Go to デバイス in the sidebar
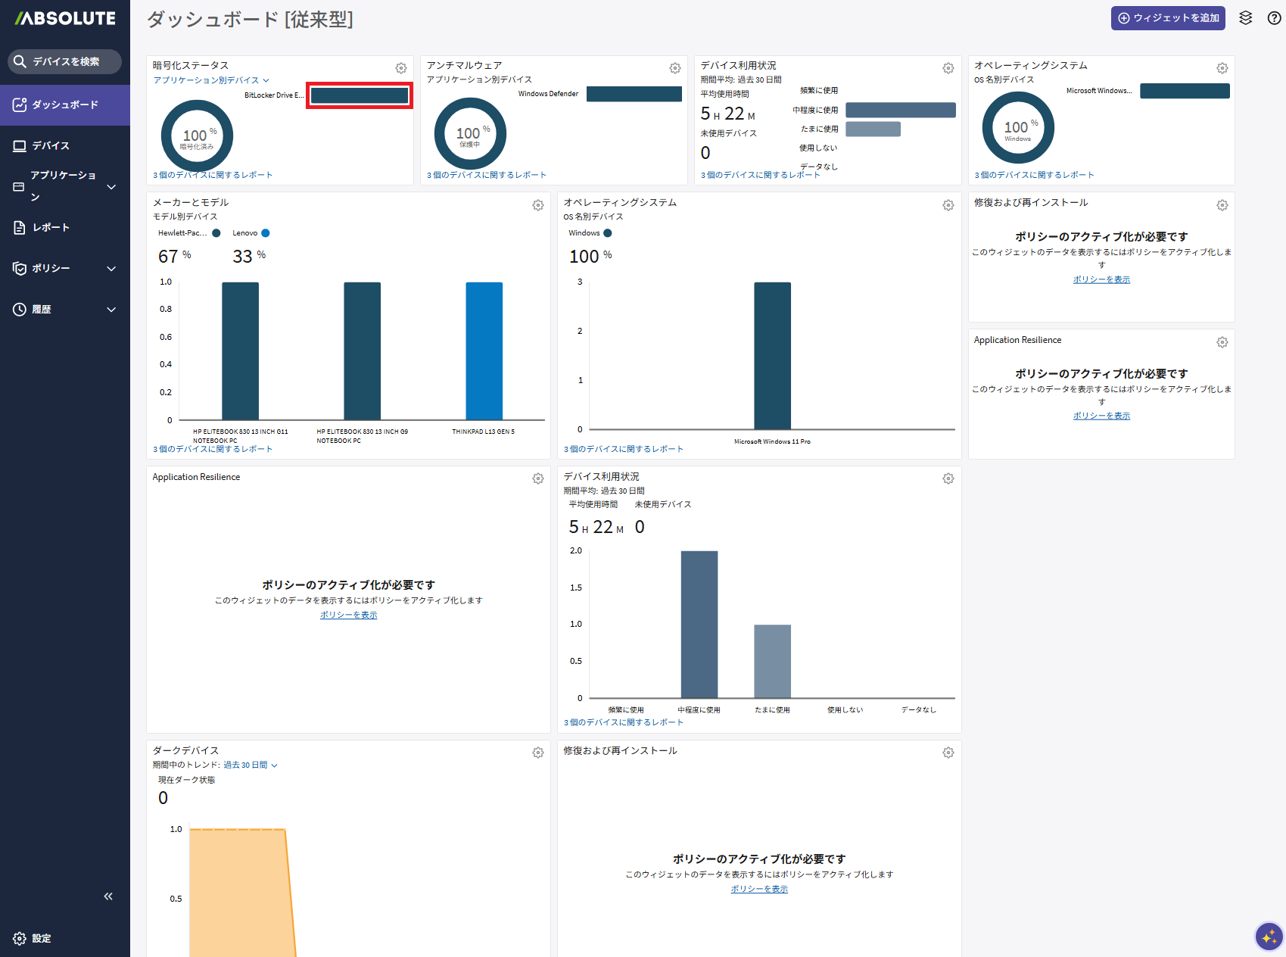1286x957 pixels. 51,146
